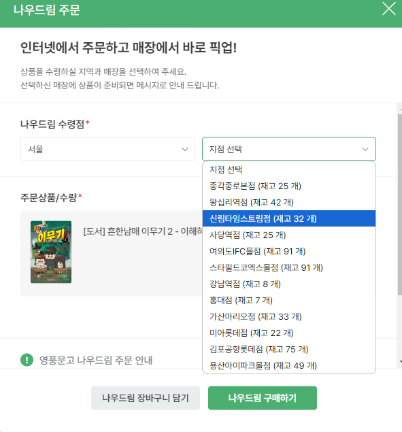This screenshot has width=402, height=432.
Task: Select the 지점 선택 placeholder option
Action: [x=289, y=169]
